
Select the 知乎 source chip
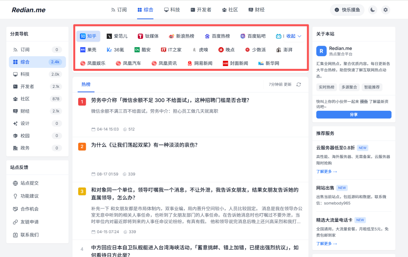point(88,36)
